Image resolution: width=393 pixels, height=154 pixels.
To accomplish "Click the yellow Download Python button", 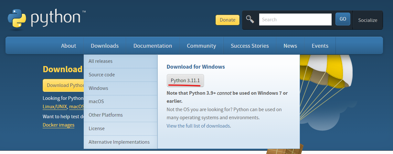I will [64, 85].
